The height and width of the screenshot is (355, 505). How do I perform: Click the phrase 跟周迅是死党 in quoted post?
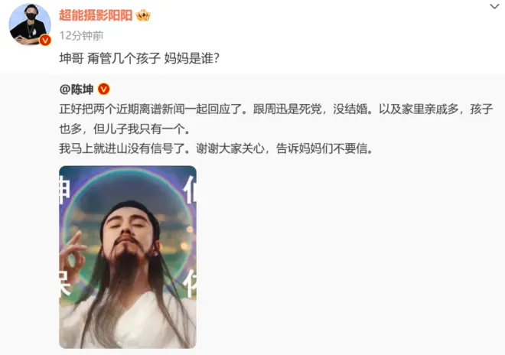tap(287, 109)
